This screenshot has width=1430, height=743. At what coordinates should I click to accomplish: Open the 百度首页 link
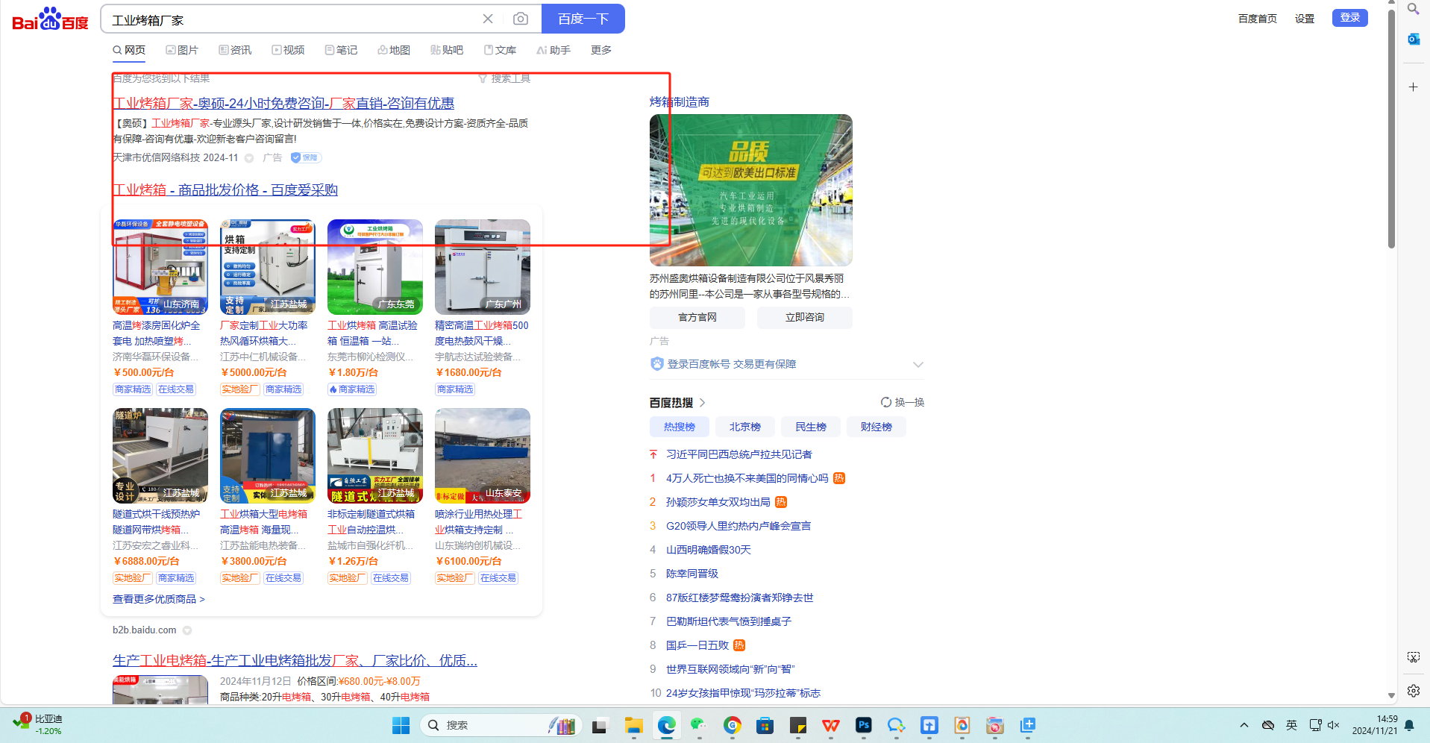pos(1258,19)
